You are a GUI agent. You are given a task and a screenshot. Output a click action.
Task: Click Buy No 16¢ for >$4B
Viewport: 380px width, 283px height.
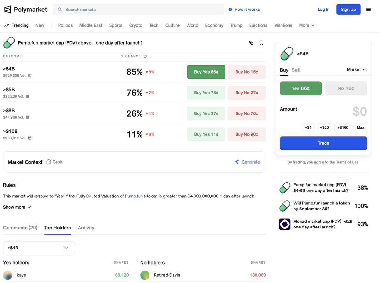tap(247, 72)
